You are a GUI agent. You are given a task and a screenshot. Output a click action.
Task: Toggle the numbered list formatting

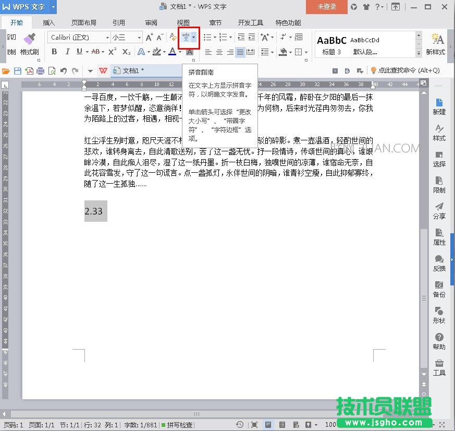[223, 37]
